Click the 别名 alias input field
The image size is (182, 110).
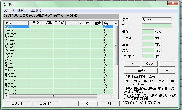point(157,26)
